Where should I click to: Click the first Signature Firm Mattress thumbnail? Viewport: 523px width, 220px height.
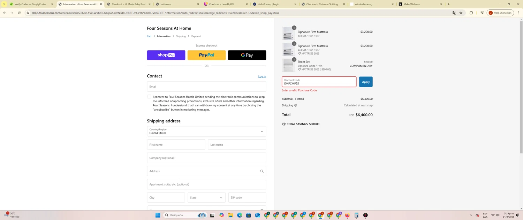pyautogui.click(x=288, y=34)
